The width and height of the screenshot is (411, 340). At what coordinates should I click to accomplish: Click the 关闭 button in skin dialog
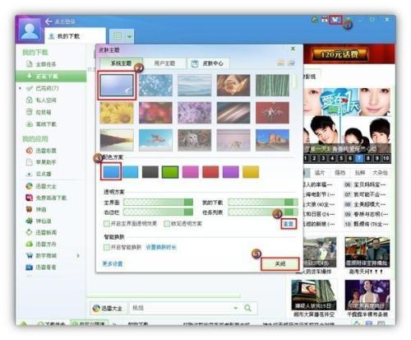coord(279,264)
